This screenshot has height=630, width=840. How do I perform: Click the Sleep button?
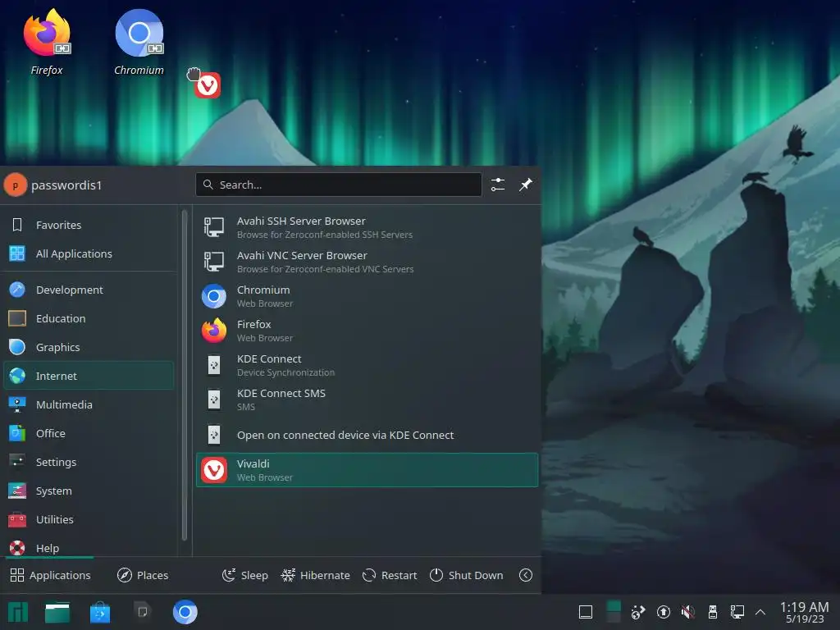click(244, 575)
